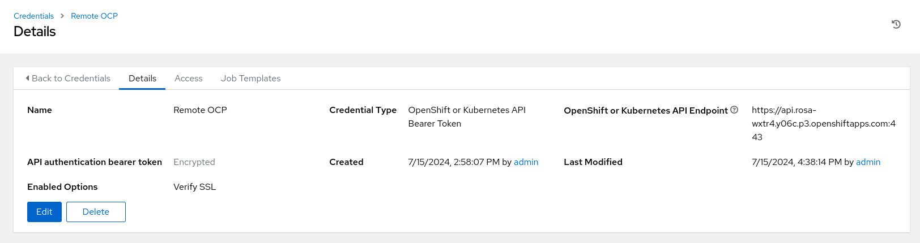The image size is (920, 243).
Task: Switch to the Details tab
Action: click(x=142, y=78)
